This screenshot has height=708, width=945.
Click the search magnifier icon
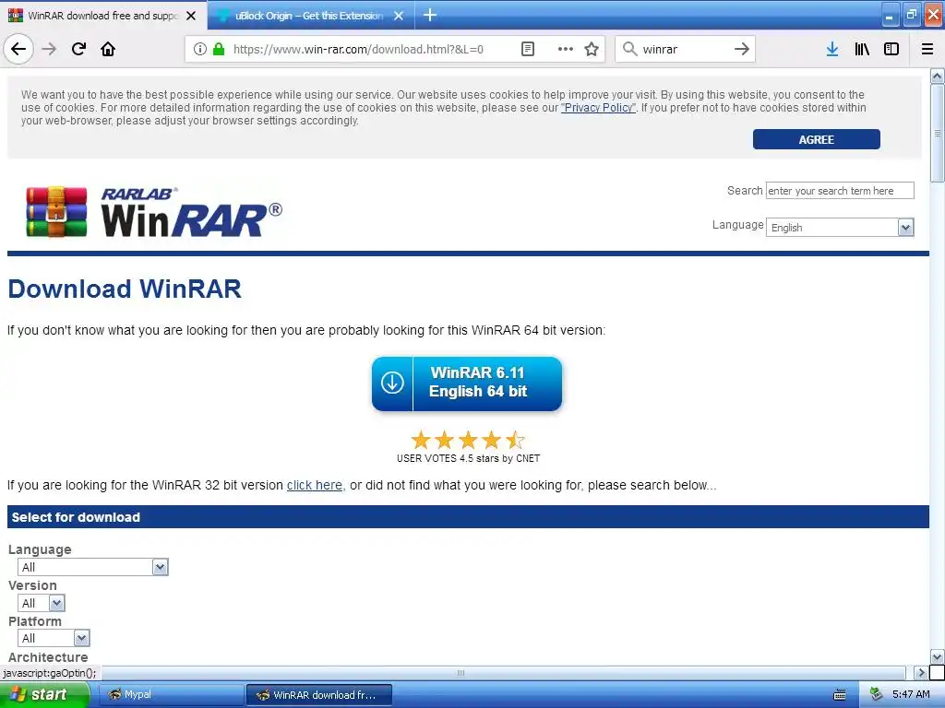(629, 49)
